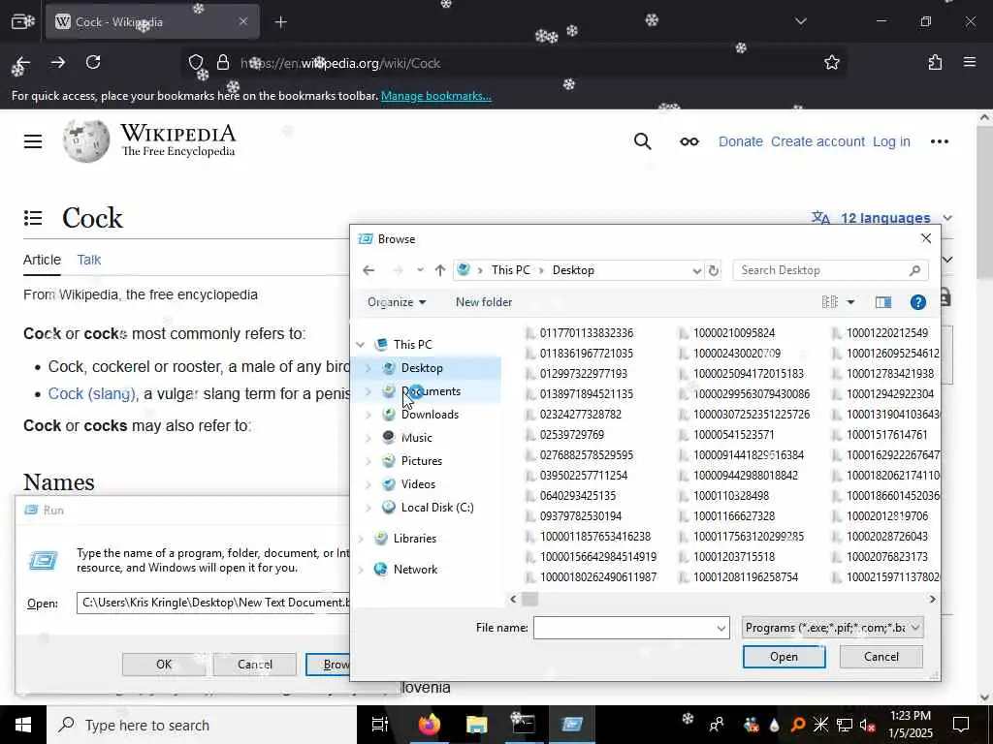993x744 pixels.
Task: Click the Search Desktop field
Action: pos(830,271)
